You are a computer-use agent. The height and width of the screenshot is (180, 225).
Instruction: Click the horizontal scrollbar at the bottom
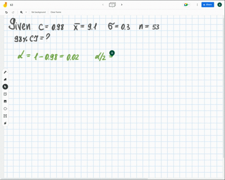pos(74,179)
